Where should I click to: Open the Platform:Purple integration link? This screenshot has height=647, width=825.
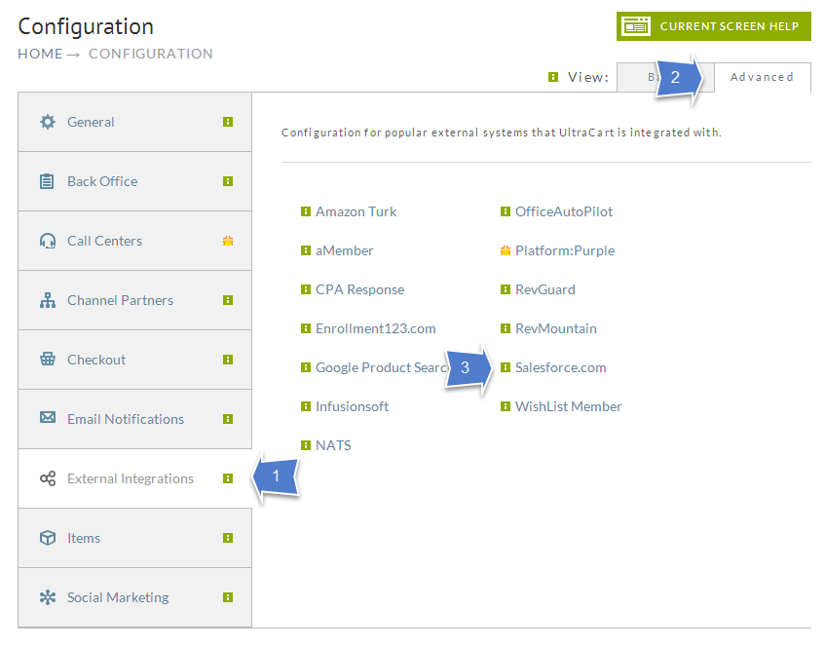565,250
